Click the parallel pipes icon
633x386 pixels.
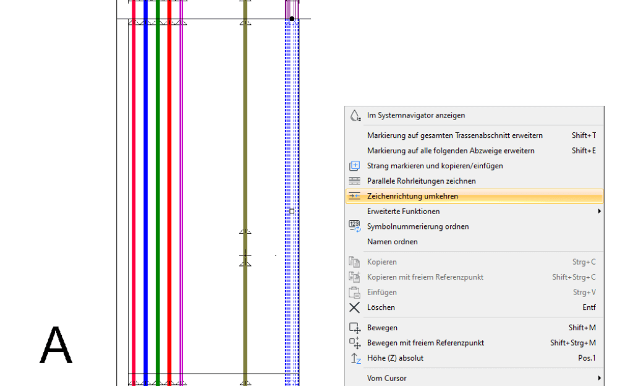point(354,181)
